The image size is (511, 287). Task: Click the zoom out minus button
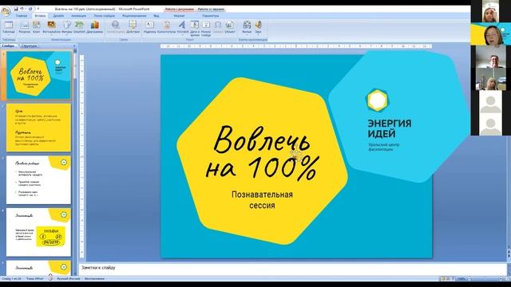pos(469,279)
